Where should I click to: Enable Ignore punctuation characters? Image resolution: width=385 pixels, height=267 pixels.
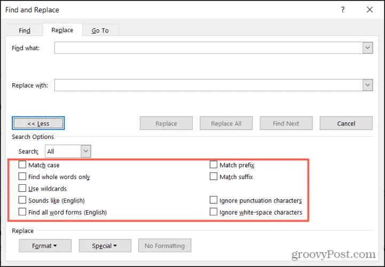tap(214, 200)
